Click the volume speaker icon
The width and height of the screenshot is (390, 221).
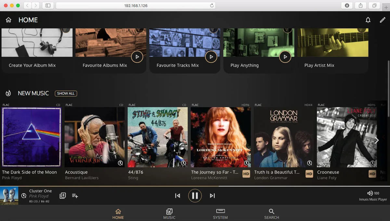click(x=370, y=193)
